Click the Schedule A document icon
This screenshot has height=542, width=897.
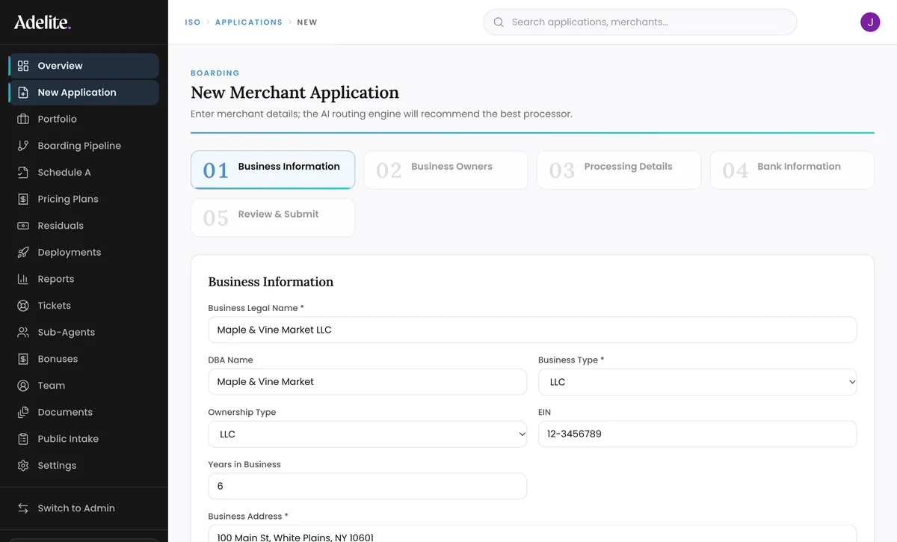click(x=23, y=173)
